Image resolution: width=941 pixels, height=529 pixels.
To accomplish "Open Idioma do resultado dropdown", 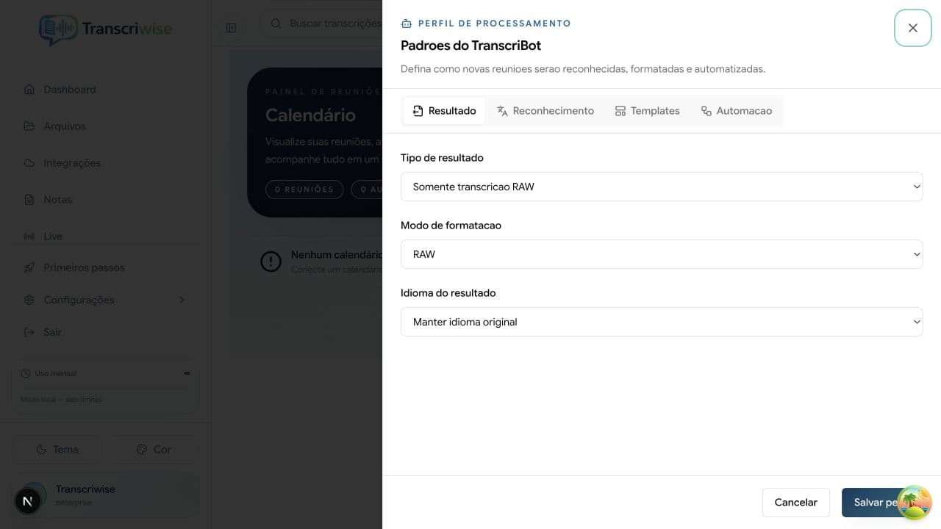I will coord(662,322).
